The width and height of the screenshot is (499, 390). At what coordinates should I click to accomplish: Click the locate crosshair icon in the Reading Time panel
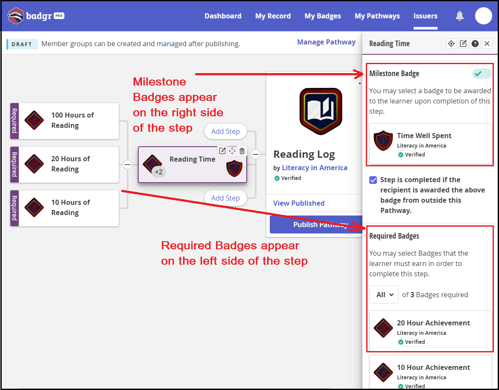click(451, 43)
